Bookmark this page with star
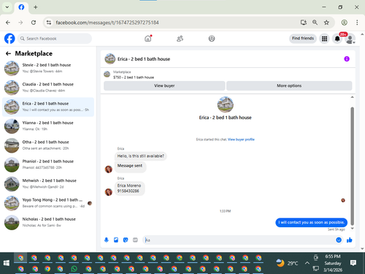 tap(326, 23)
